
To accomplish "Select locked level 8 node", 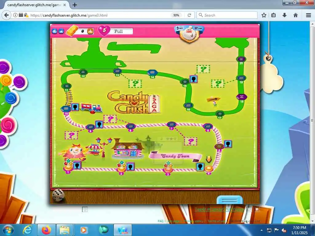I will 130,126.
